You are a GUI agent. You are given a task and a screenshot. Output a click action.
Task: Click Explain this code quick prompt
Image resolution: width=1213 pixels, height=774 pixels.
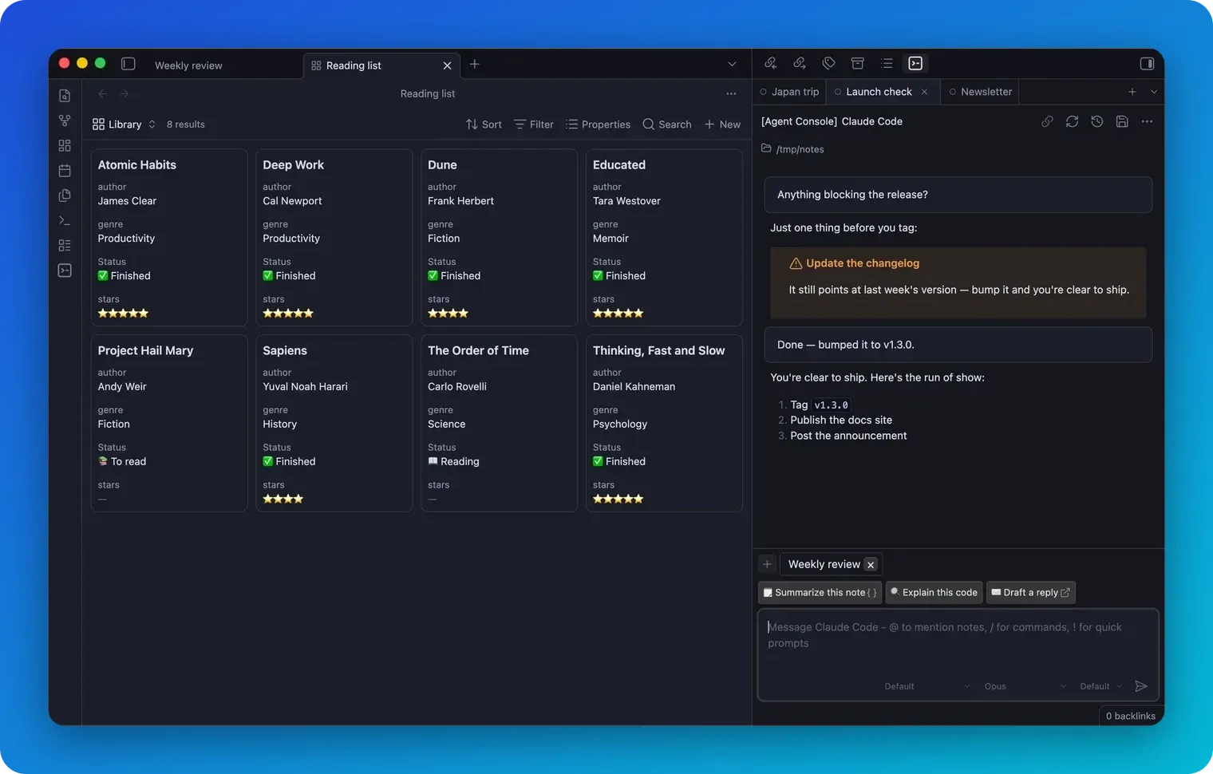(934, 592)
